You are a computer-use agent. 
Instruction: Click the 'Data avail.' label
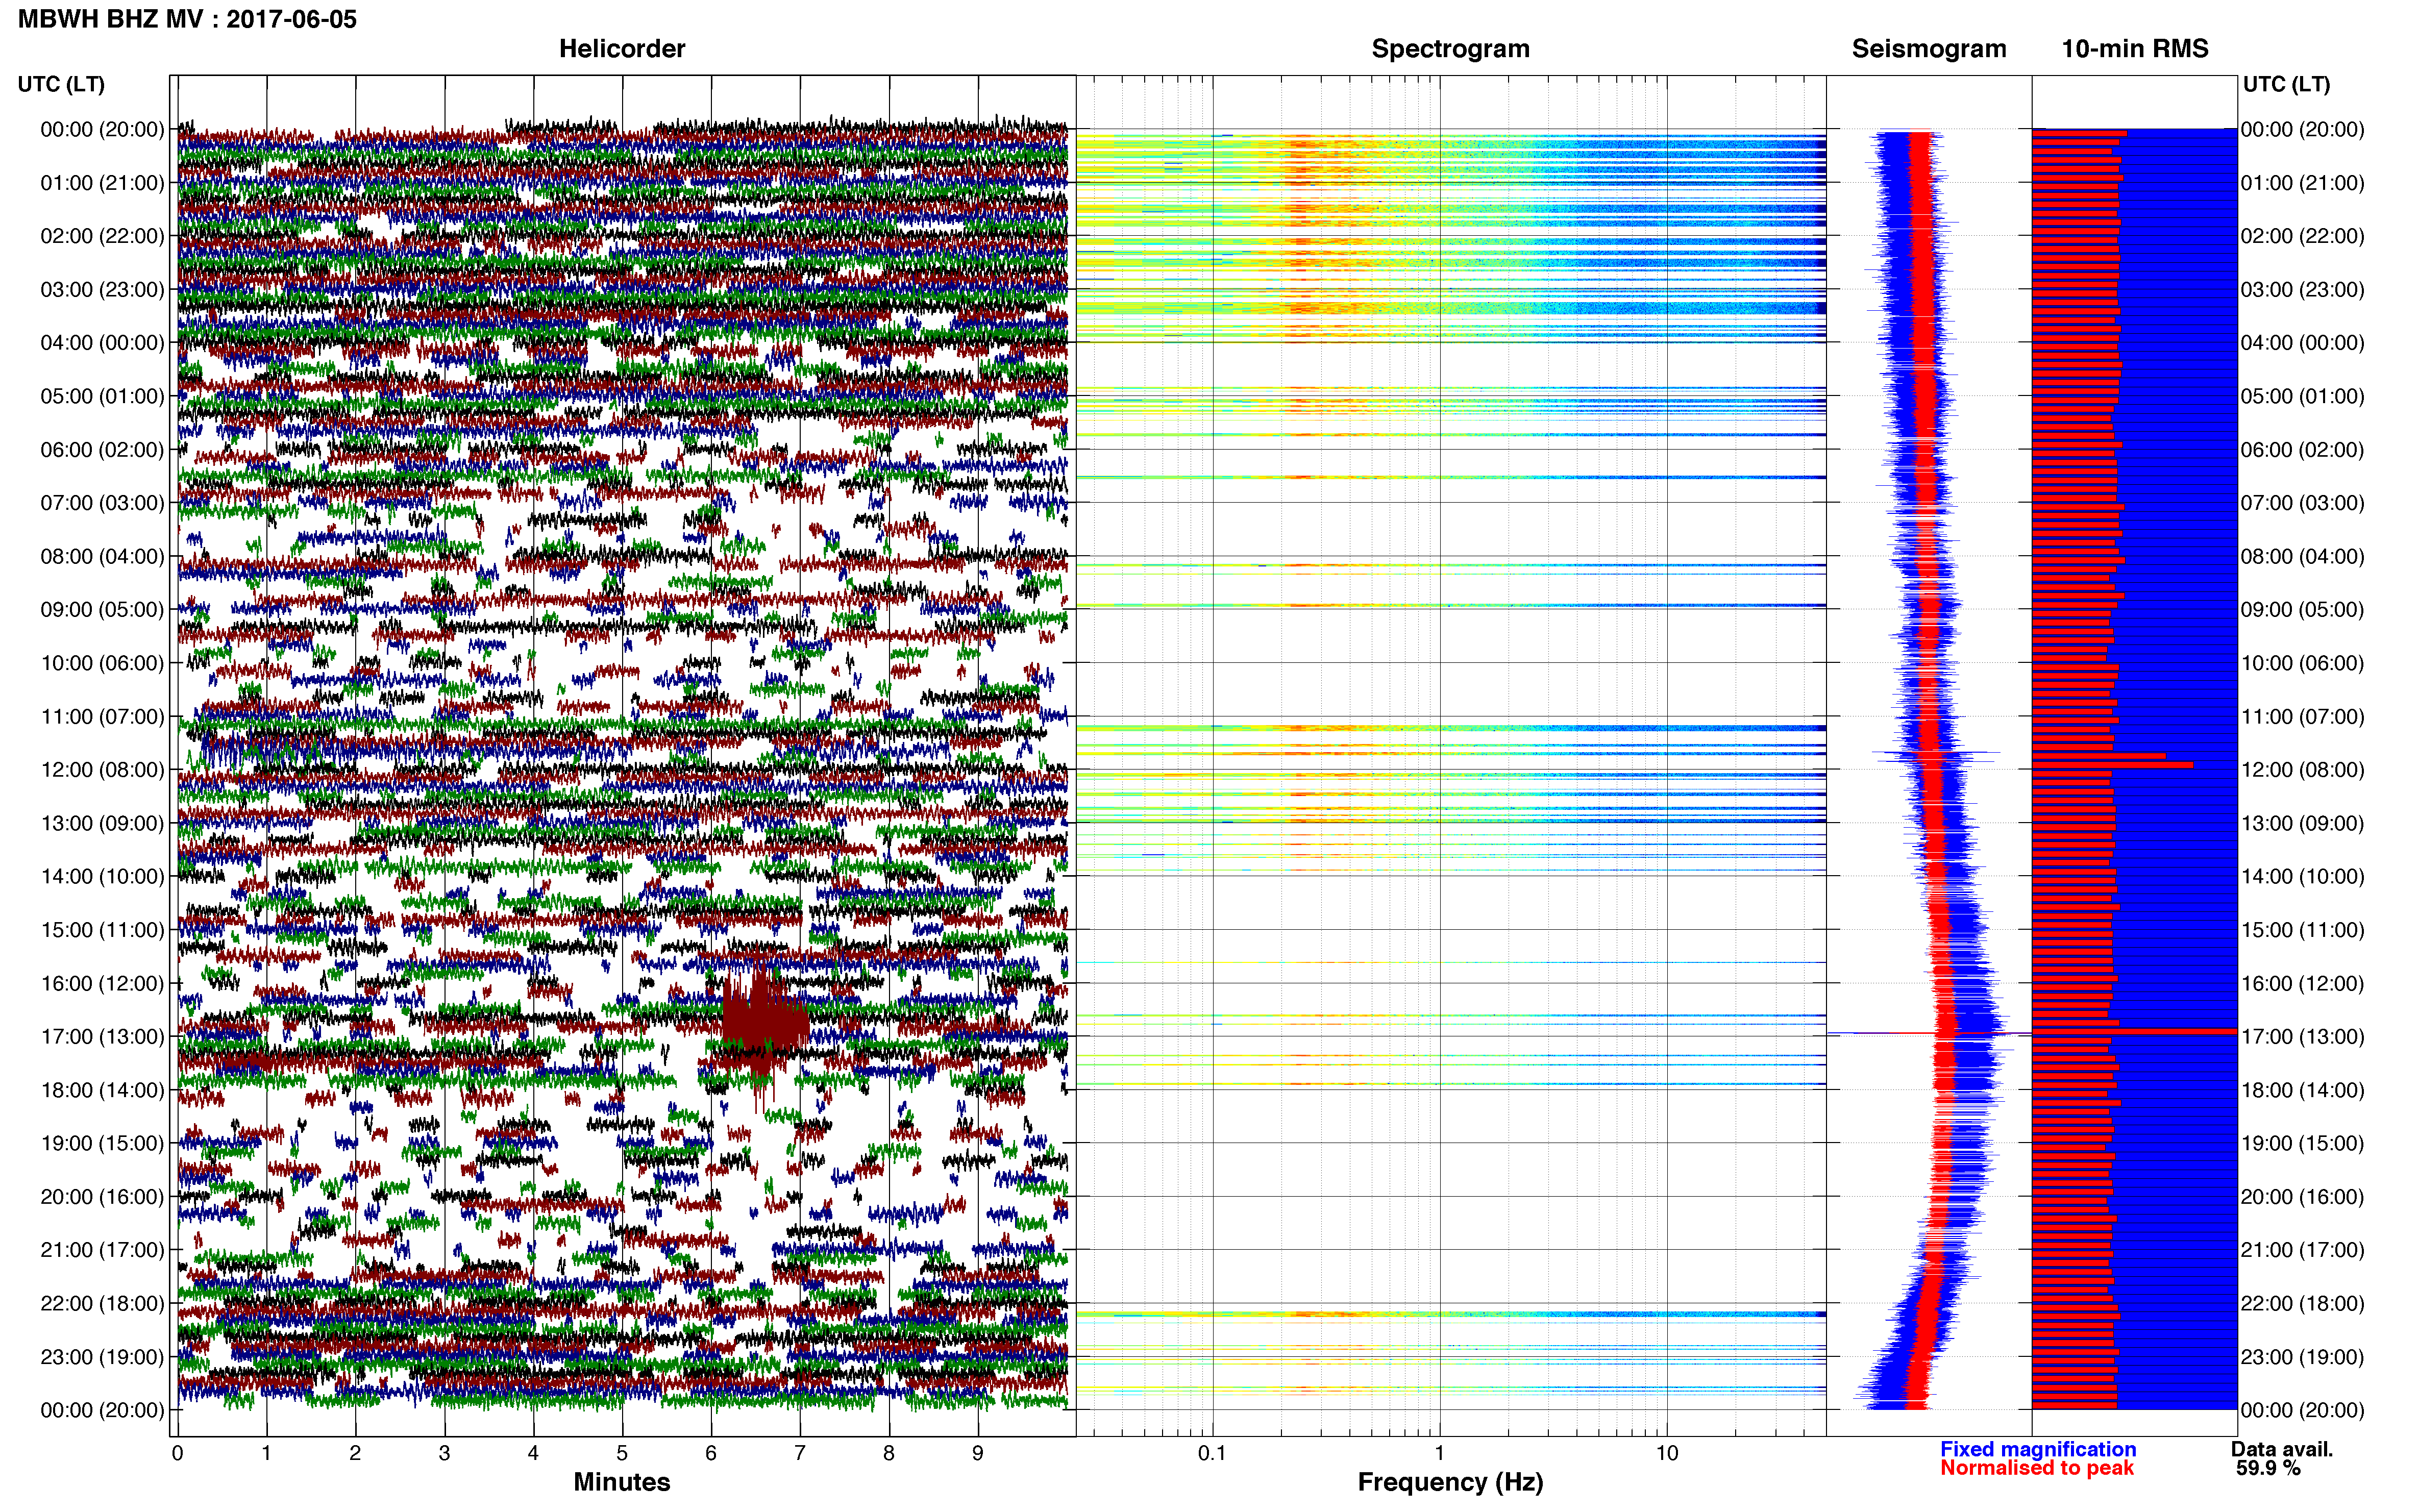click(x=2281, y=1449)
